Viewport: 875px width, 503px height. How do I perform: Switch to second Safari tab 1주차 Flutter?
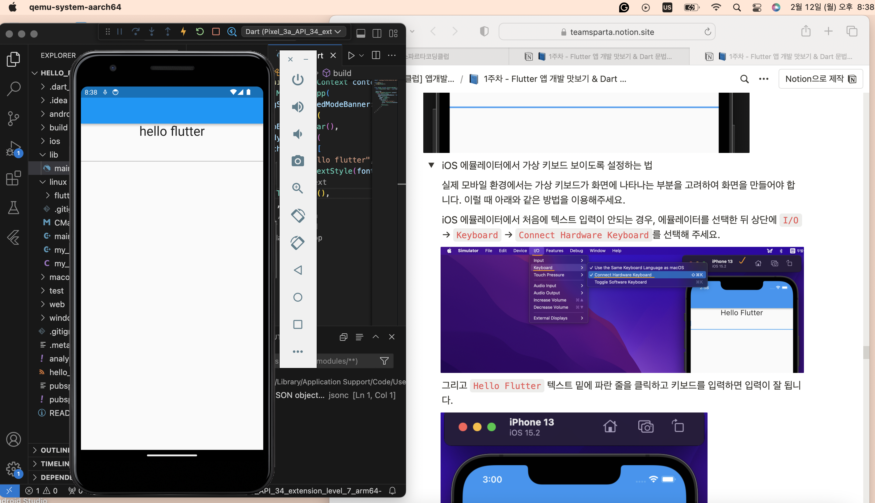click(x=599, y=56)
